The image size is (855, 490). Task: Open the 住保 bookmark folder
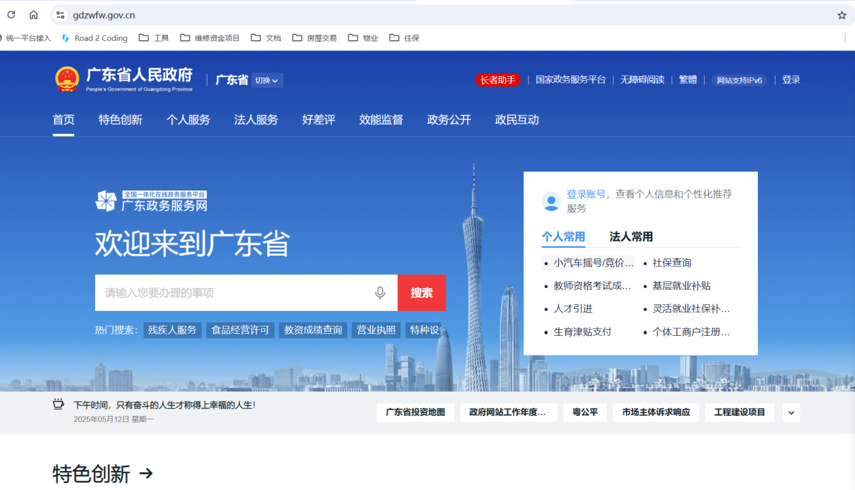(x=404, y=38)
